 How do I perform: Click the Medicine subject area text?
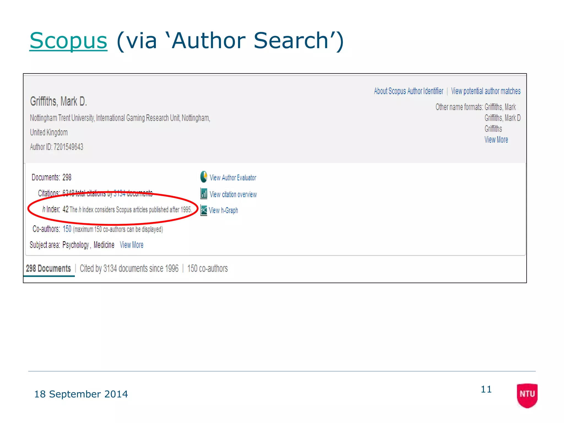104,245
